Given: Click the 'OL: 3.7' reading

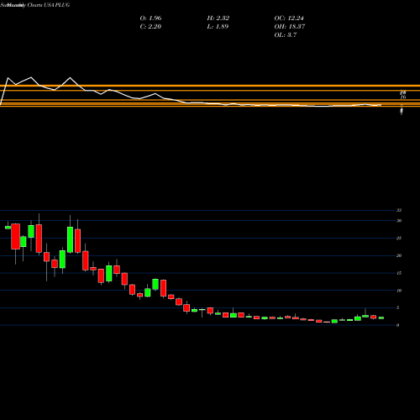Looking at the screenshot, I should point(286,35).
